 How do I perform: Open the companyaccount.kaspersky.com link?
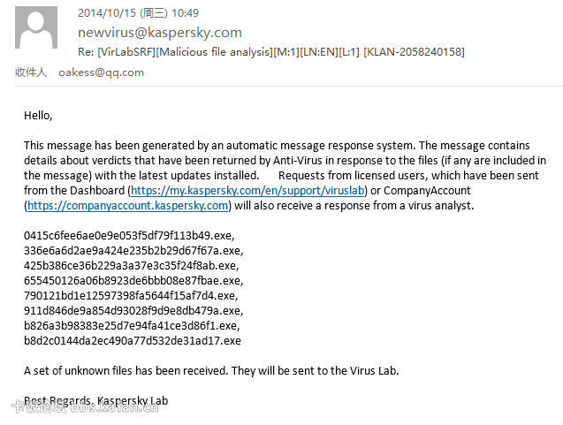point(128,205)
